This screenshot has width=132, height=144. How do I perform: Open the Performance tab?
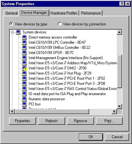pyautogui.click(x=91, y=13)
